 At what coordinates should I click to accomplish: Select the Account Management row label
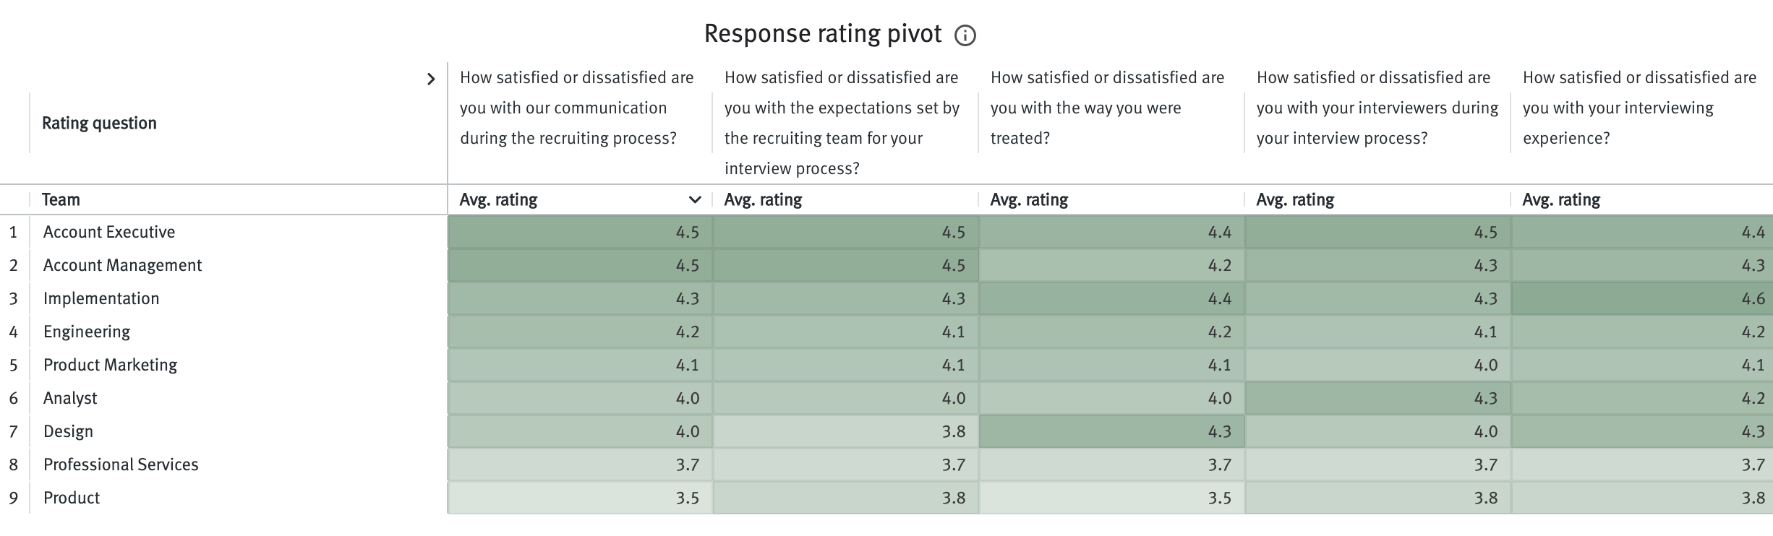pos(123,265)
